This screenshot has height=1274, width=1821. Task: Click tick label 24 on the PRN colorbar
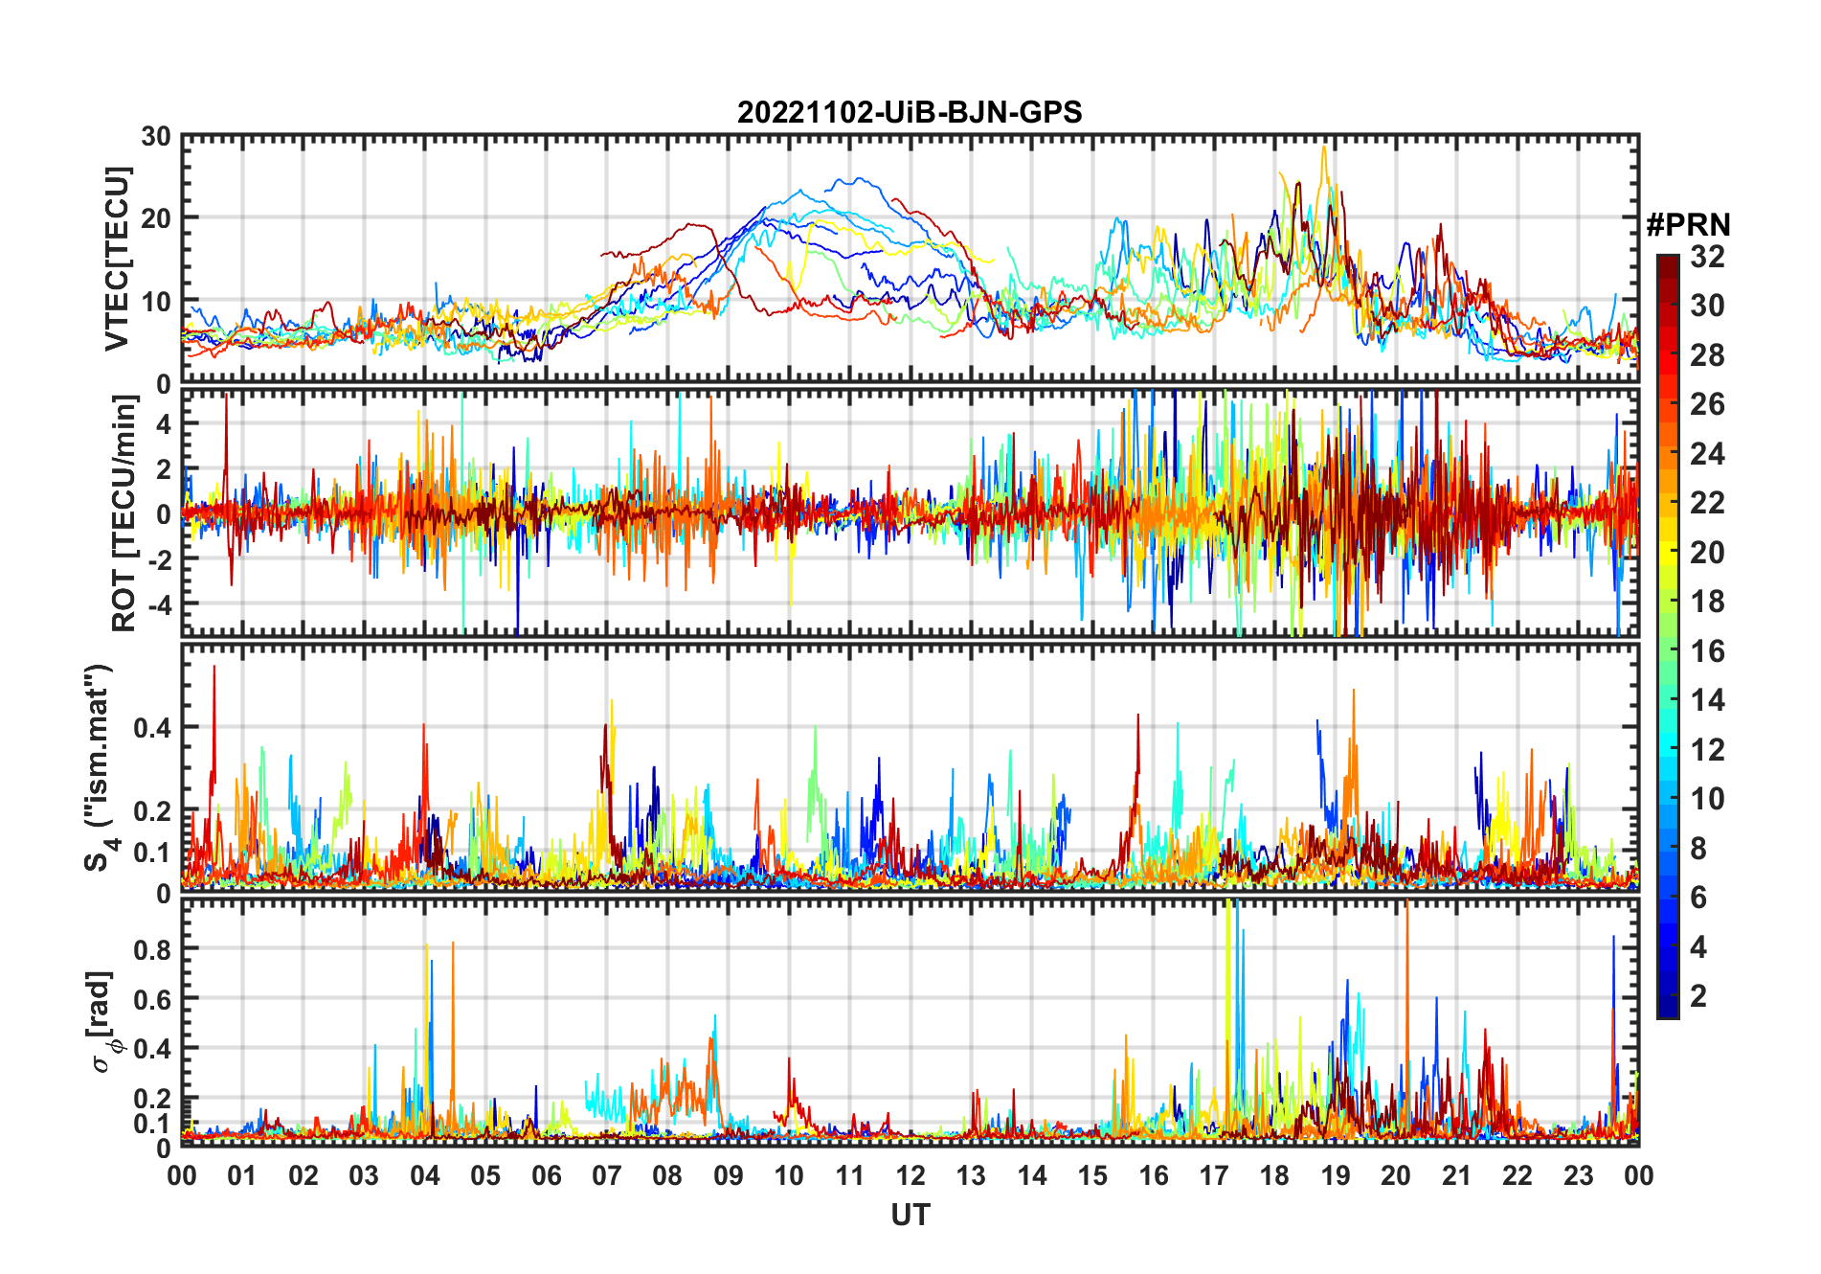1707,454
